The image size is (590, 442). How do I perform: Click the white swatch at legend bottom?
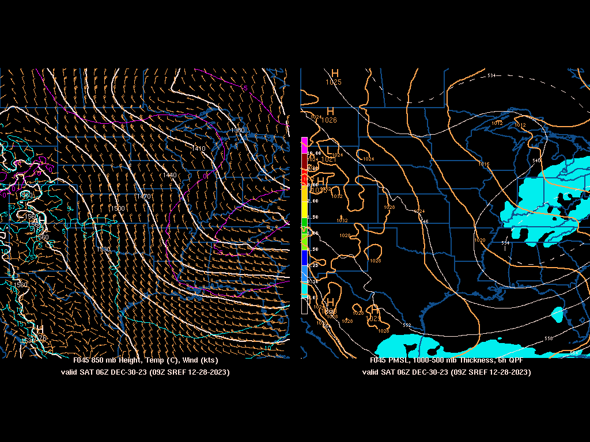[x=304, y=305]
